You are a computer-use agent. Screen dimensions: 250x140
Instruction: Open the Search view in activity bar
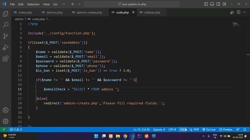[x=5, y=25]
